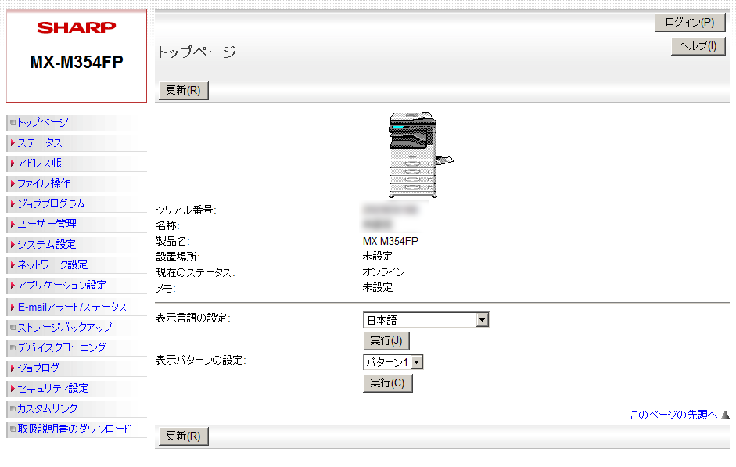This screenshot has height=467, width=736.
Task: Click the シリアル番号 label
Action: [x=186, y=210]
